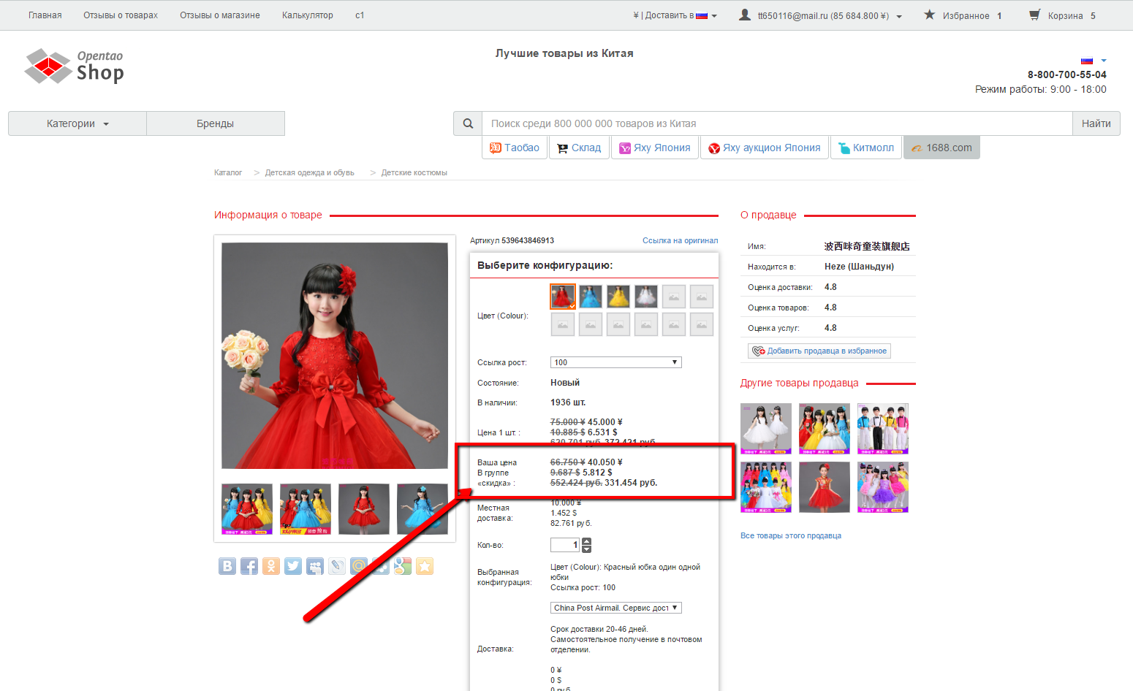Click the Детская одежда и обувь breadcrumb
1133x691 pixels.
310,172
